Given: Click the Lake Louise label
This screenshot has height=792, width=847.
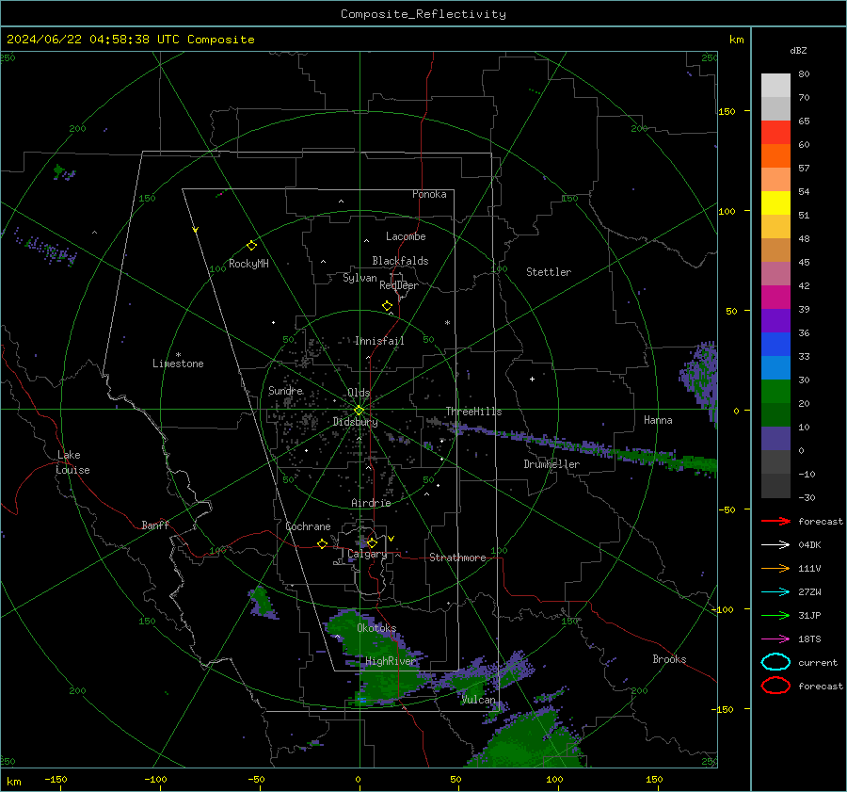Looking at the screenshot, I should 72,462.
